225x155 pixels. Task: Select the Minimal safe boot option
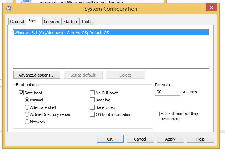click(27, 100)
